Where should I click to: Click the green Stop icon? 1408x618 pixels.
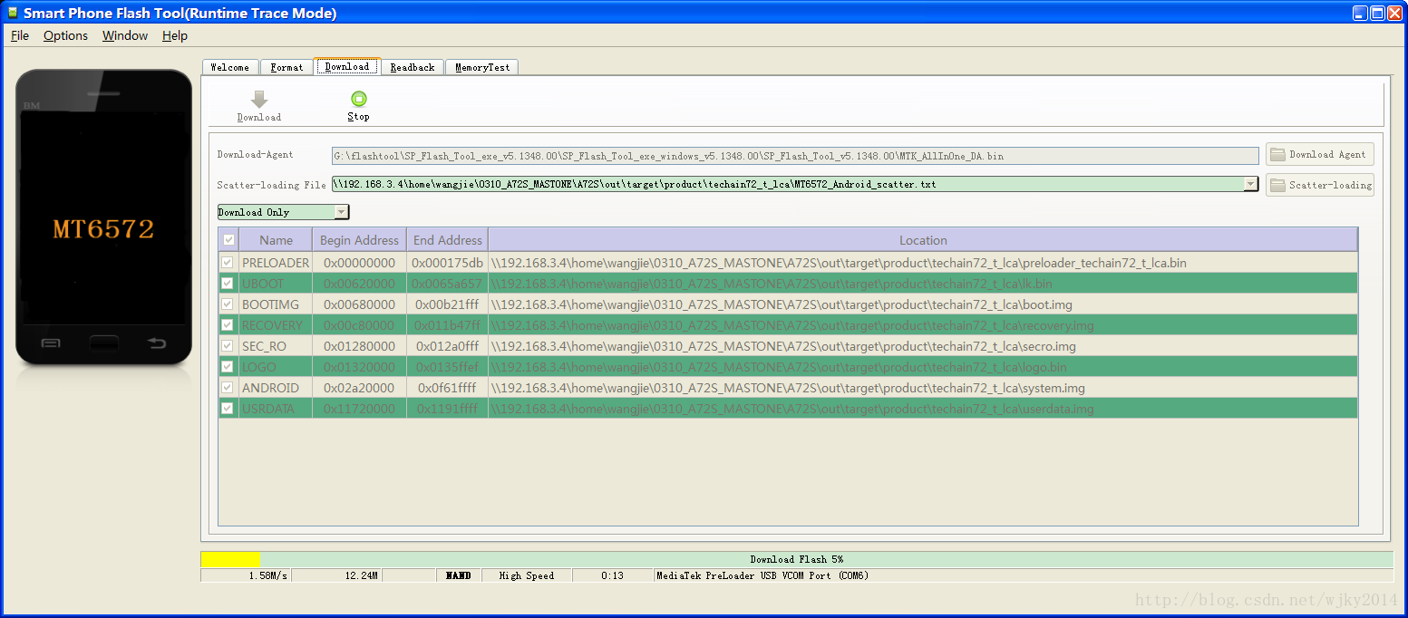pos(359,99)
